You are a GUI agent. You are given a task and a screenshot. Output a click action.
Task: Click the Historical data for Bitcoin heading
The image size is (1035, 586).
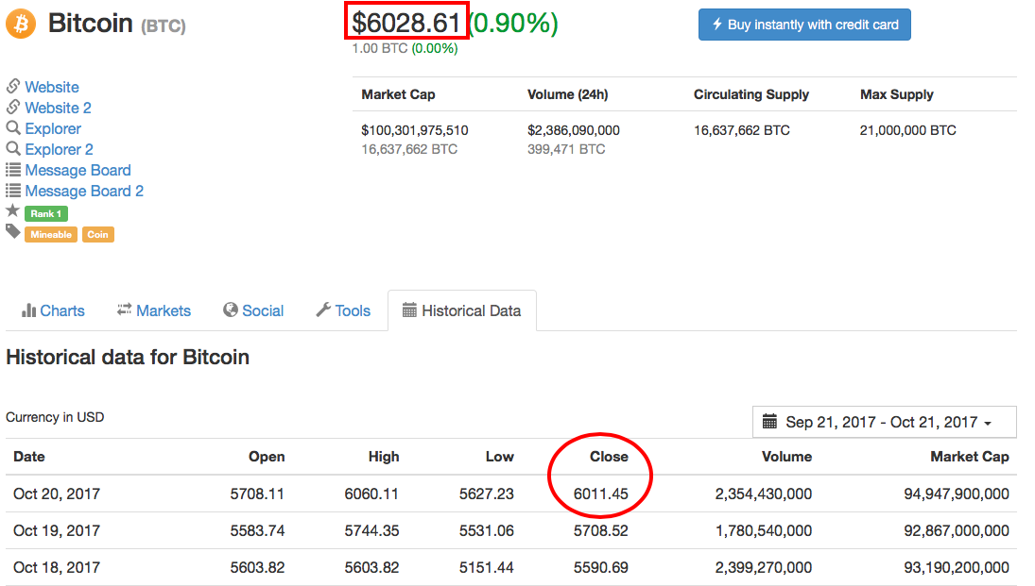(x=128, y=358)
